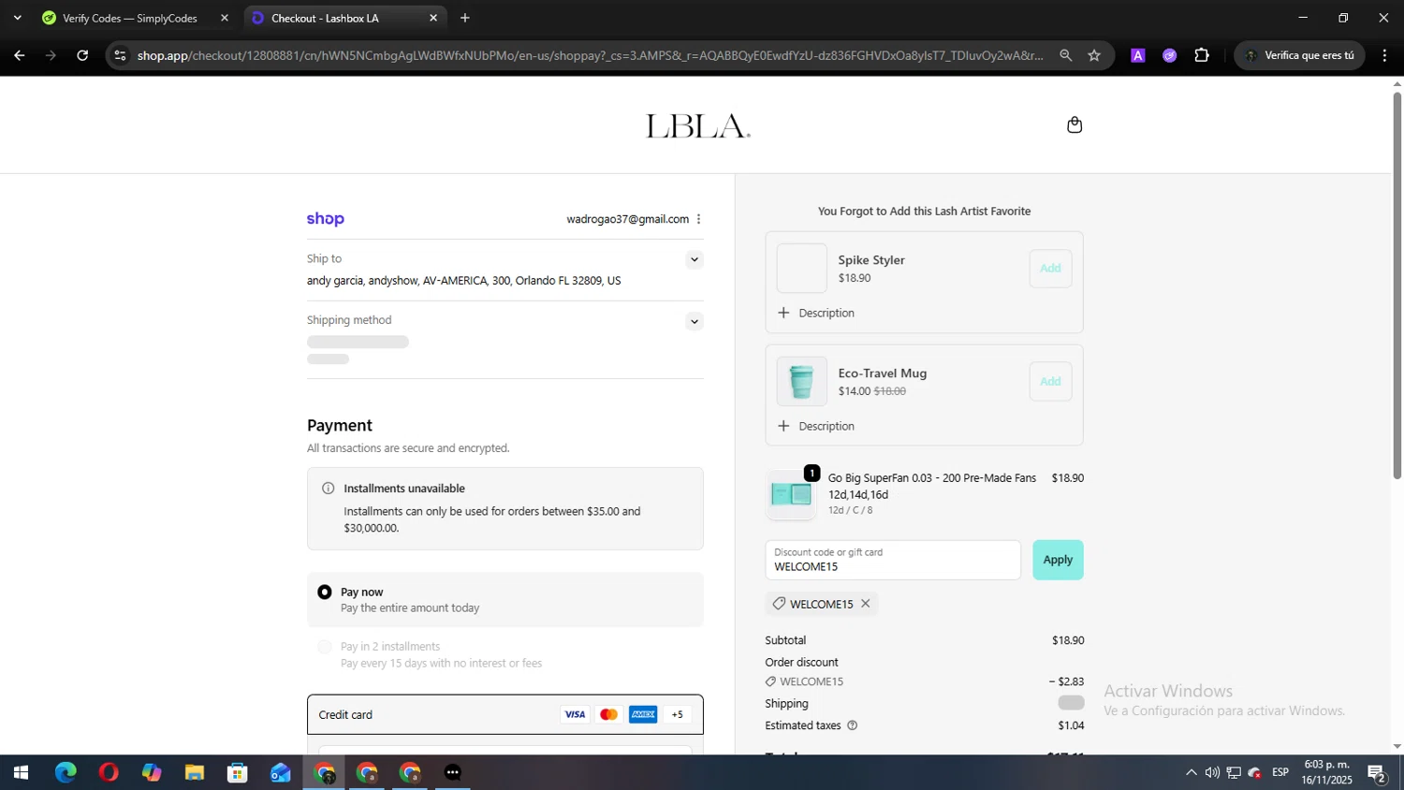The image size is (1404, 790).
Task: Open the Extensions puzzle icon
Action: click(1202, 55)
